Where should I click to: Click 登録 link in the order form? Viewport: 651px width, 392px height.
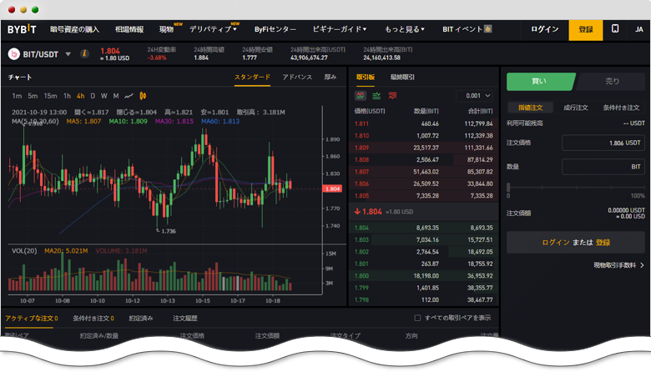603,242
